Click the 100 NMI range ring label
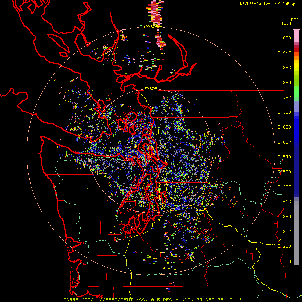 coord(151,27)
